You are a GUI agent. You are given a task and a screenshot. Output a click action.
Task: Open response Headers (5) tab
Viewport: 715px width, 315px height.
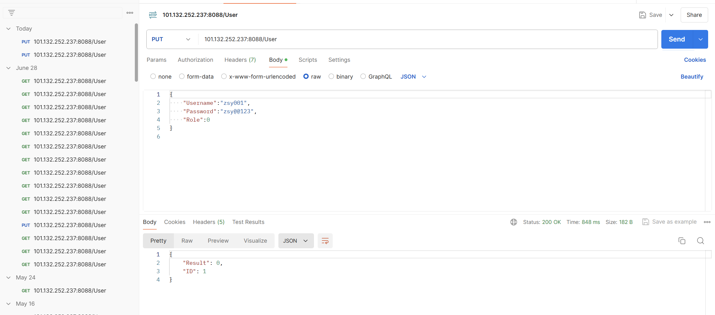click(208, 222)
